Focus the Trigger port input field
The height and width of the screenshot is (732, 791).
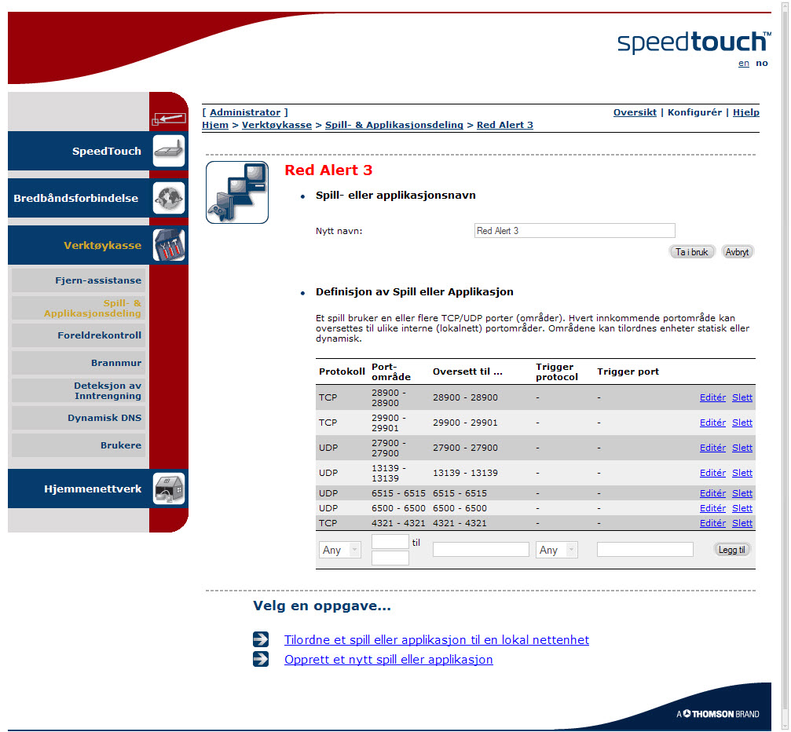pos(645,549)
